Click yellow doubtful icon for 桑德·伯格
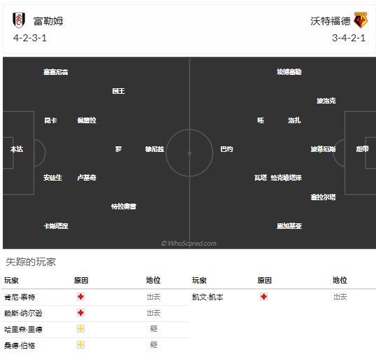 [80, 345]
